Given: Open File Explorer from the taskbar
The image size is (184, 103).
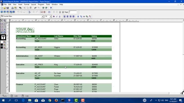Looking at the screenshot, I should [x=30, y=100].
